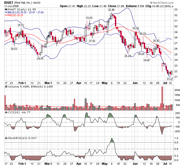182x166 pixels.
Task: Click the 200 label on CCI axis
Action: [177, 113]
